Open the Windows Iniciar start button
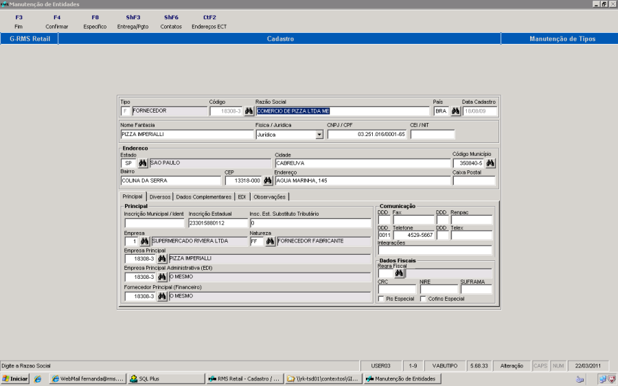 [15, 378]
